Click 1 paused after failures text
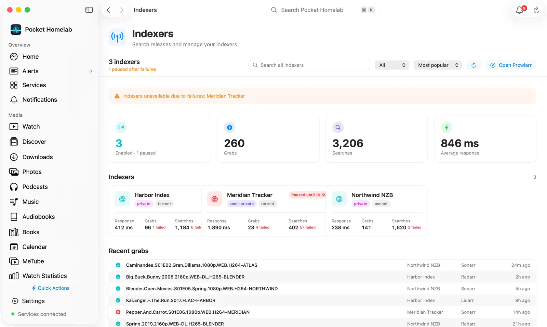The width and height of the screenshot is (547, 327). tap(132, 69)
